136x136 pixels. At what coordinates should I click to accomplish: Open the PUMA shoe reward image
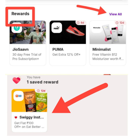(68, 32)
